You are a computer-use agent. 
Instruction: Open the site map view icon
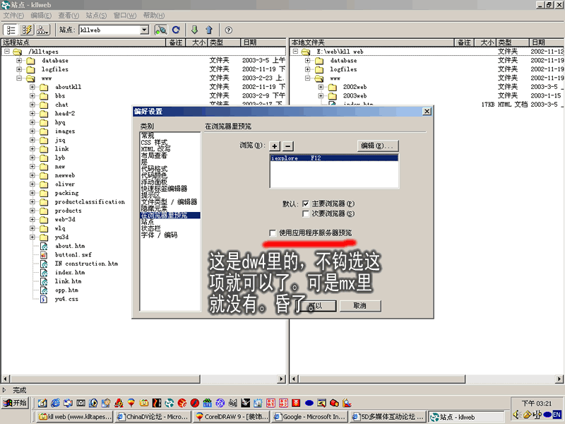[x=42, y=30]
